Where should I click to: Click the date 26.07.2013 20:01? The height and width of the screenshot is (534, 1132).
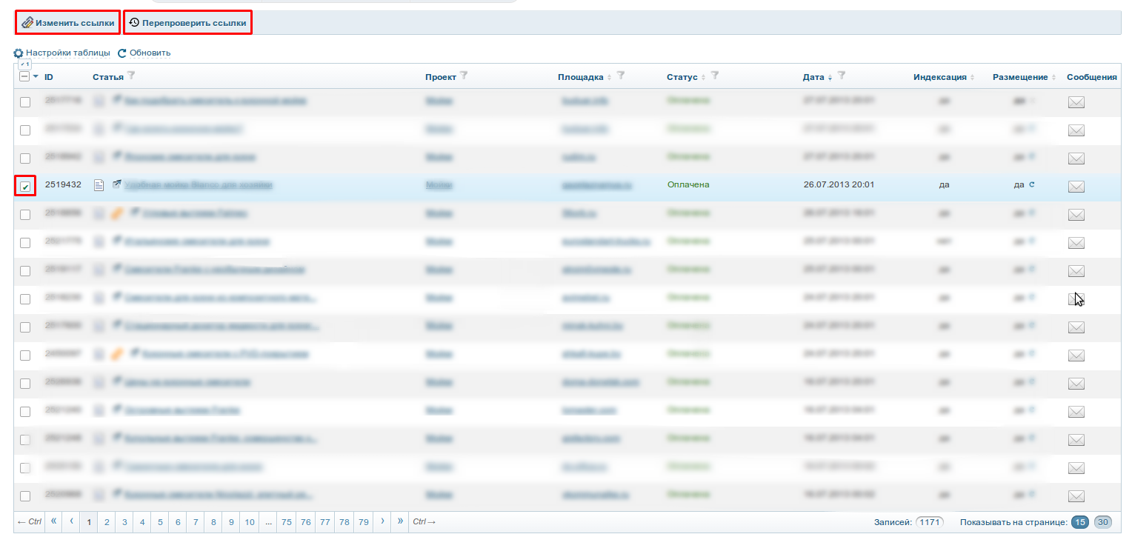839,184
